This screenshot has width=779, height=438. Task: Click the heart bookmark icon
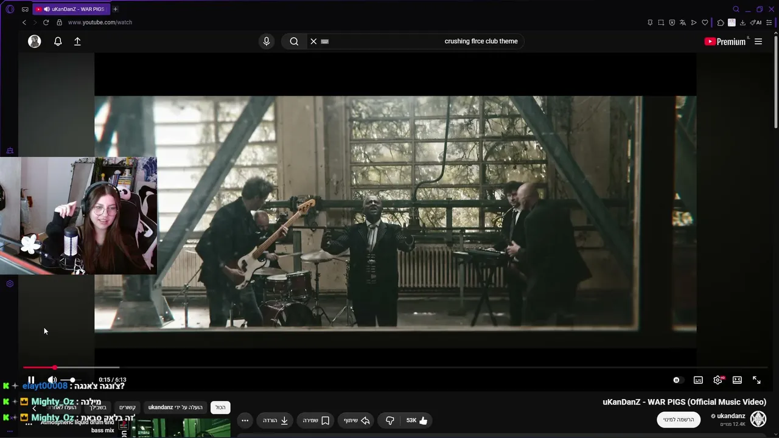[x=705, y=23]
